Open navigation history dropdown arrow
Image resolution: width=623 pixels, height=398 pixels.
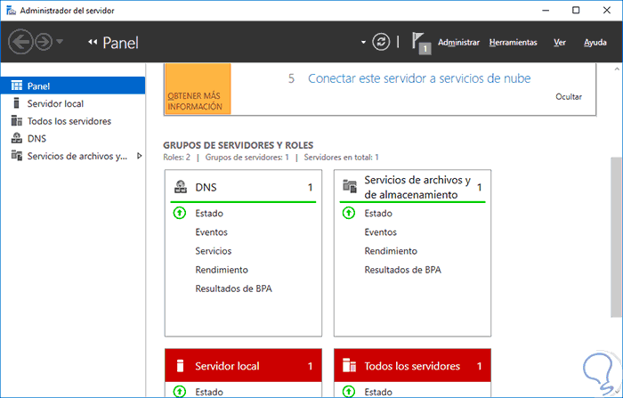click(61, 42)
